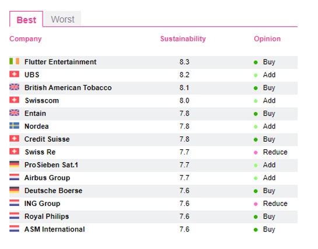The width and height of the screenshot is (318, 249).
Task: Click the German flag beside ProSieben Sat.1
Action: pos(15,164)
